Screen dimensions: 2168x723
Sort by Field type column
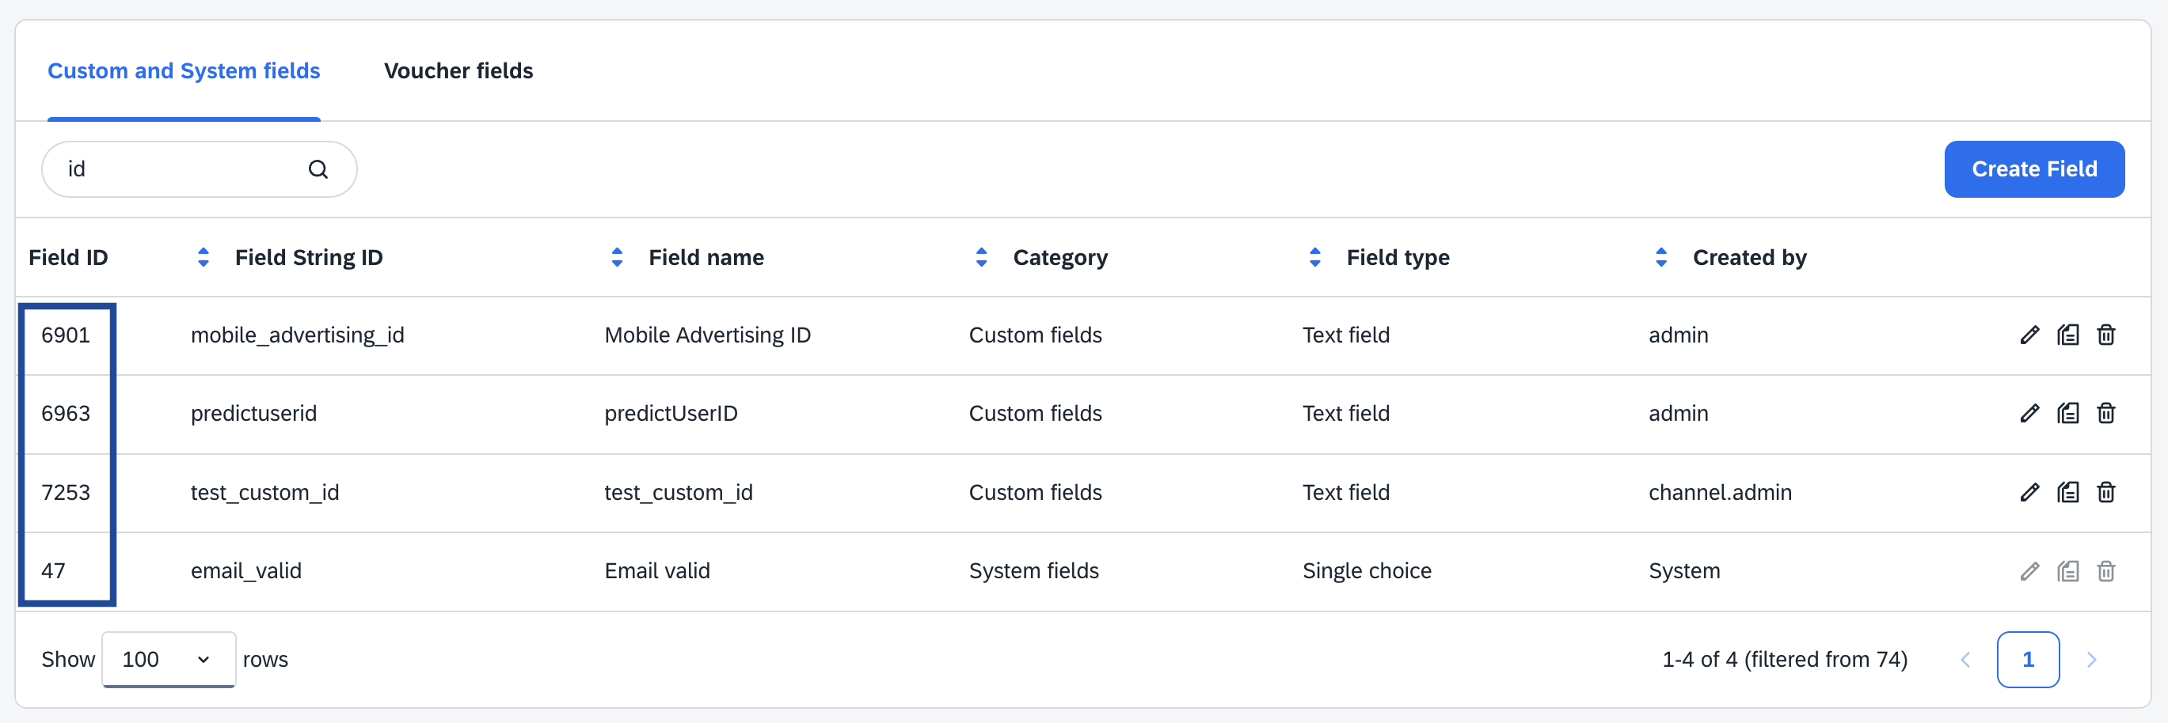(x=1314, y=257)
